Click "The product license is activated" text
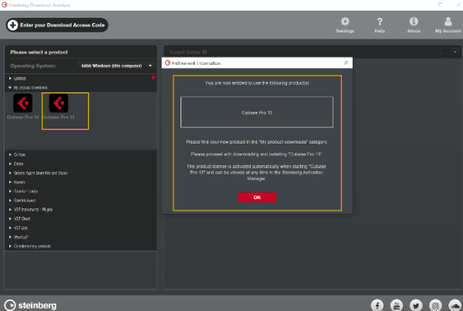The width and height of the screenshot is (463, 311). (256, 172)
